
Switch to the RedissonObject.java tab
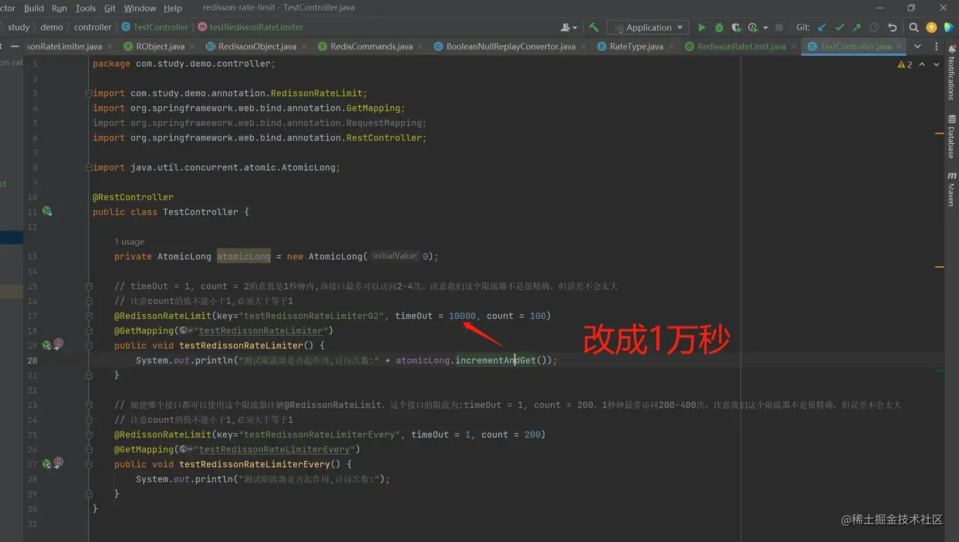coord(257,46)
